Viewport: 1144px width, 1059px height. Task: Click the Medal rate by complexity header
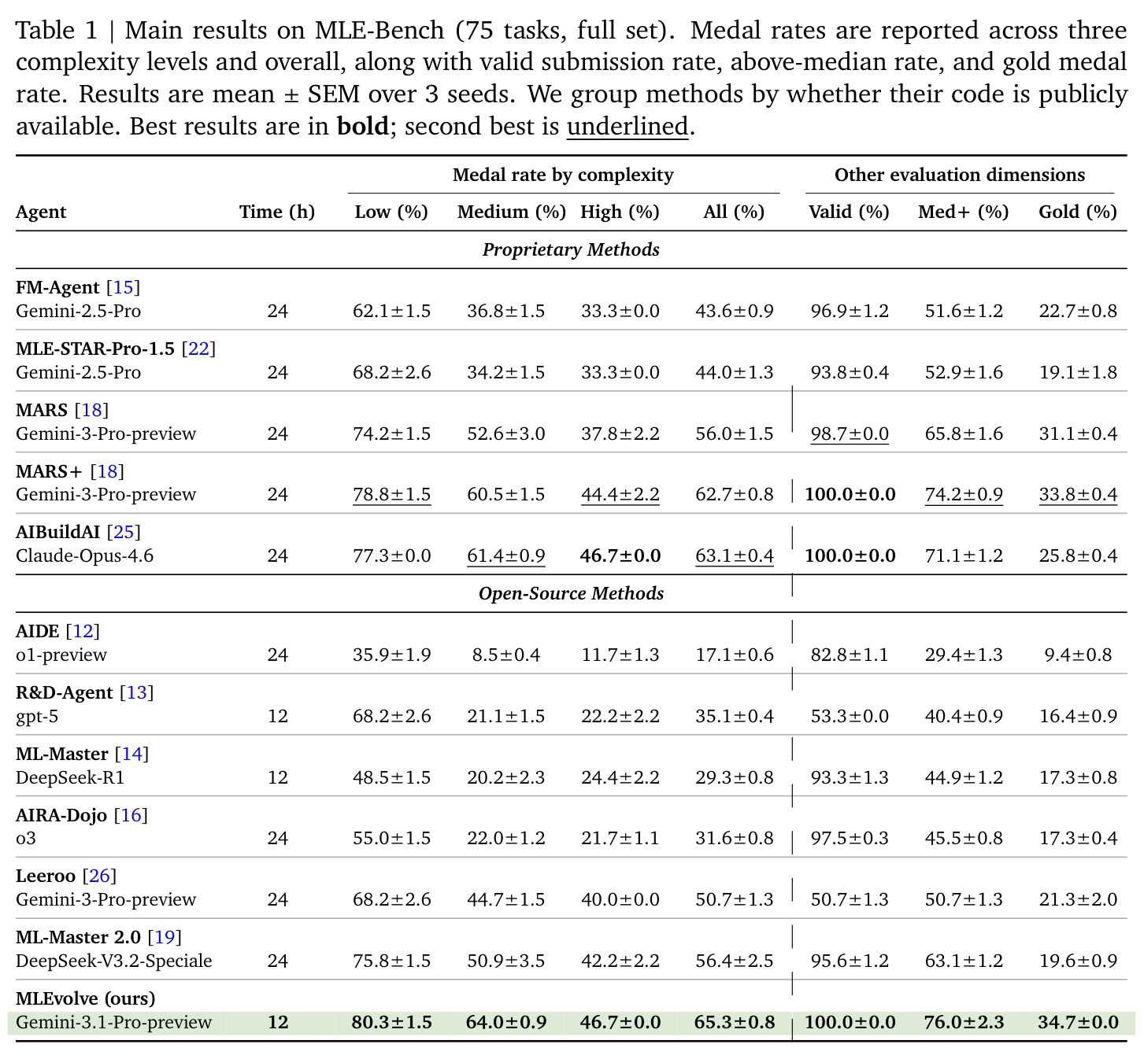tap(563, 175)
